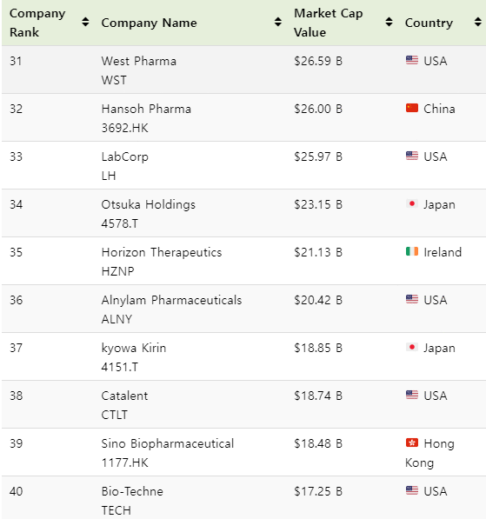The image size is (486, 519).
Task: Open the LabCorp company entry
Action: pyautogui.click(x=125, y=156)
